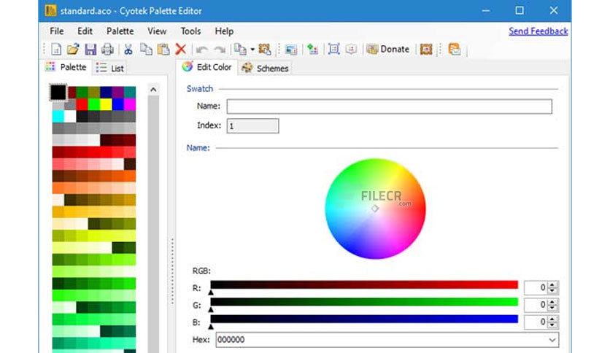Undo last action in toolbar
The width and height of the screenshot is (610, 353).
[x=201, y=50]
